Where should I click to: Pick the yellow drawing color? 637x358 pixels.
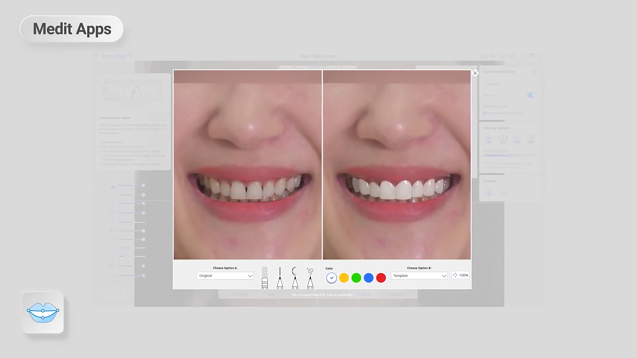click(x=344, y=278)
